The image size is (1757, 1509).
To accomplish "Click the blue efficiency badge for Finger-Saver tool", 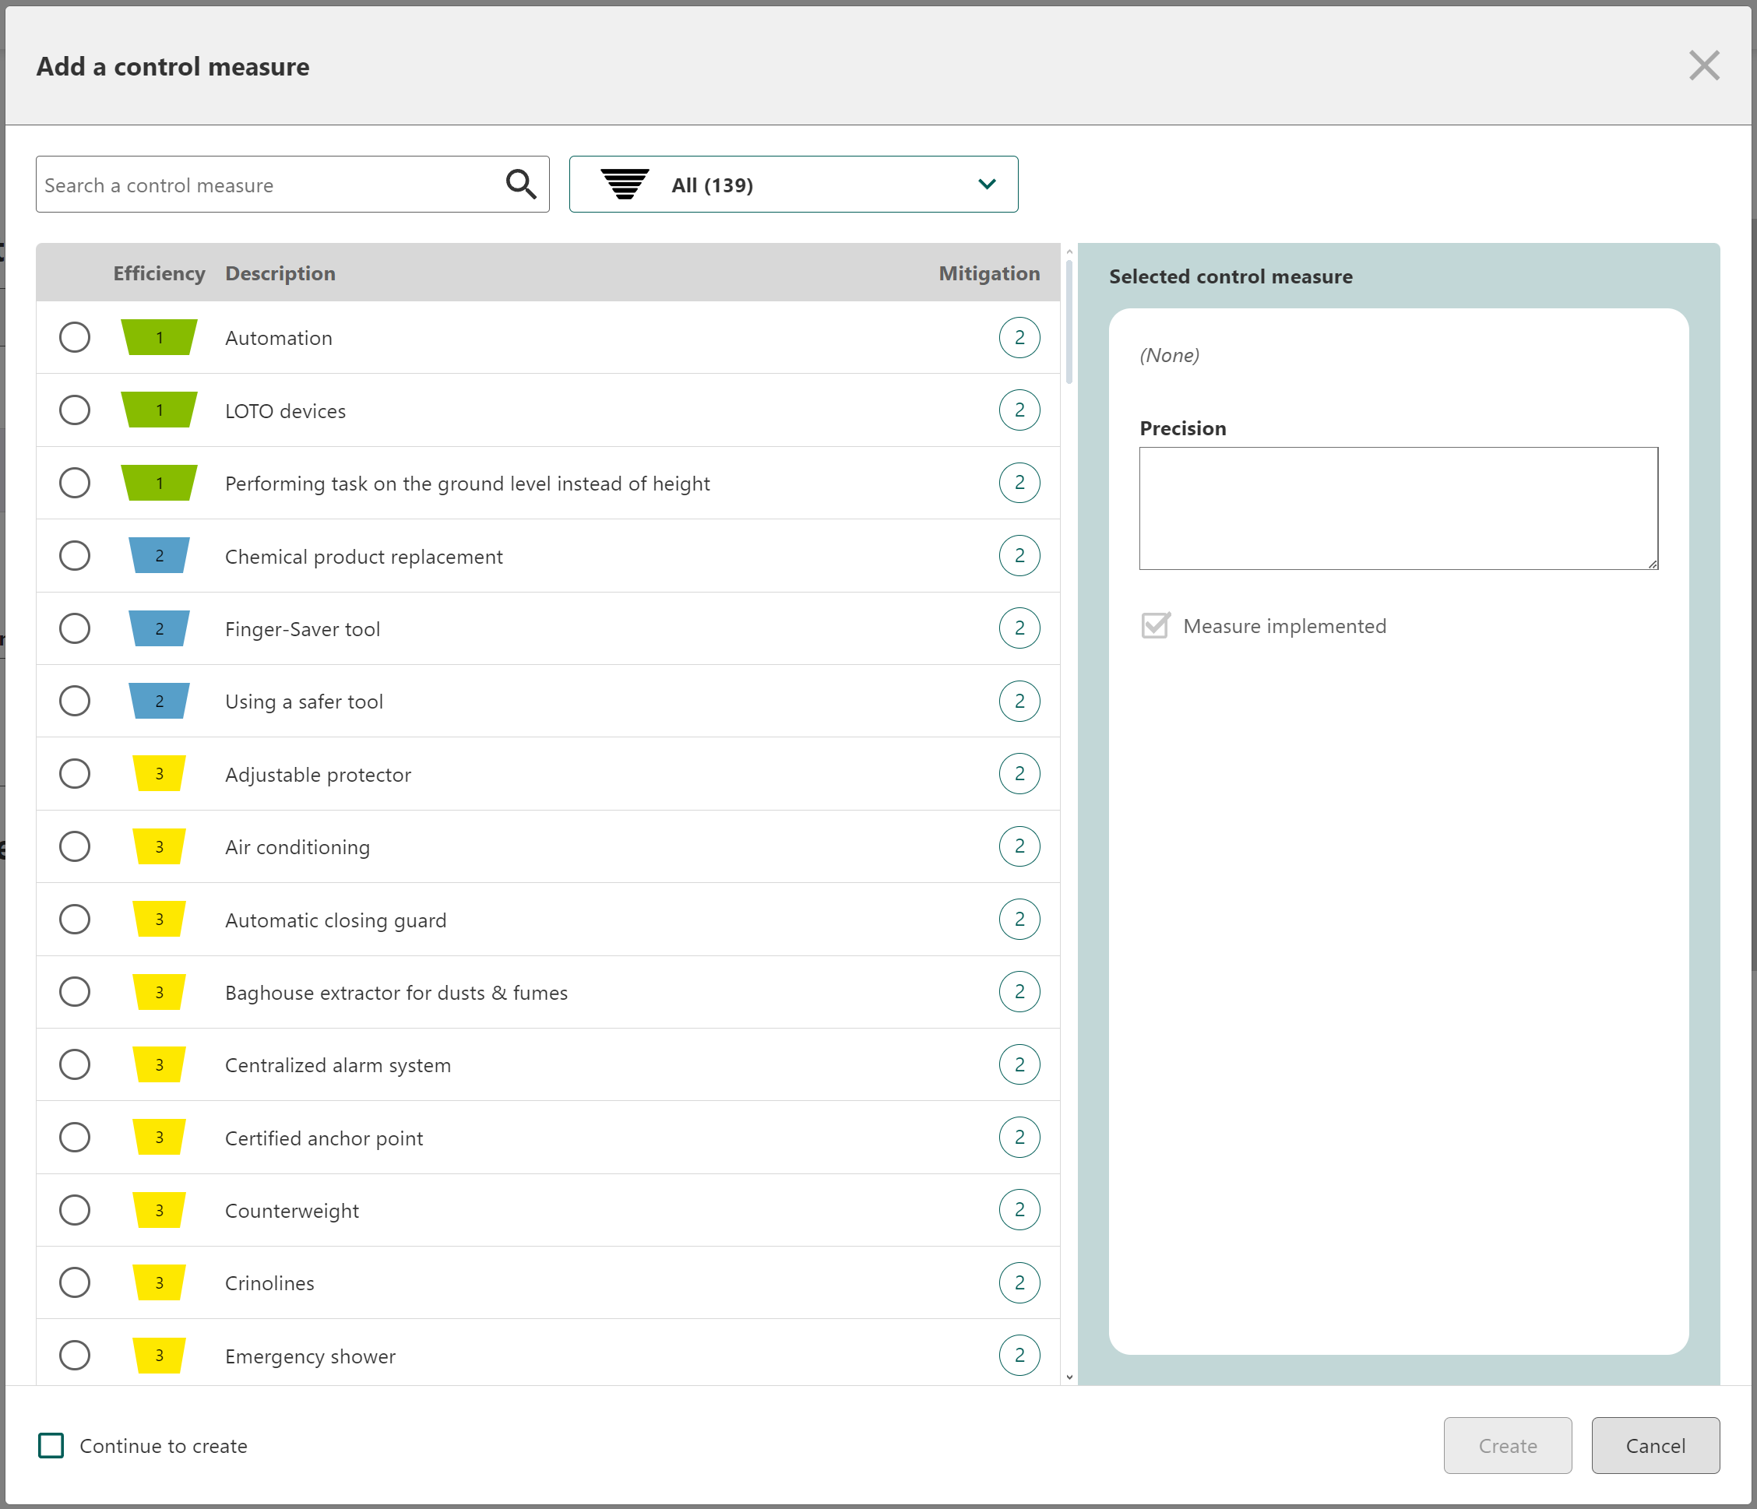I will [159, 628].
